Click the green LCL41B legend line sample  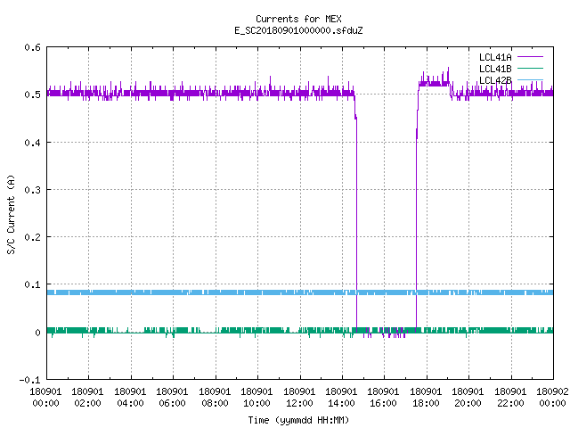[x=530, y=68]
